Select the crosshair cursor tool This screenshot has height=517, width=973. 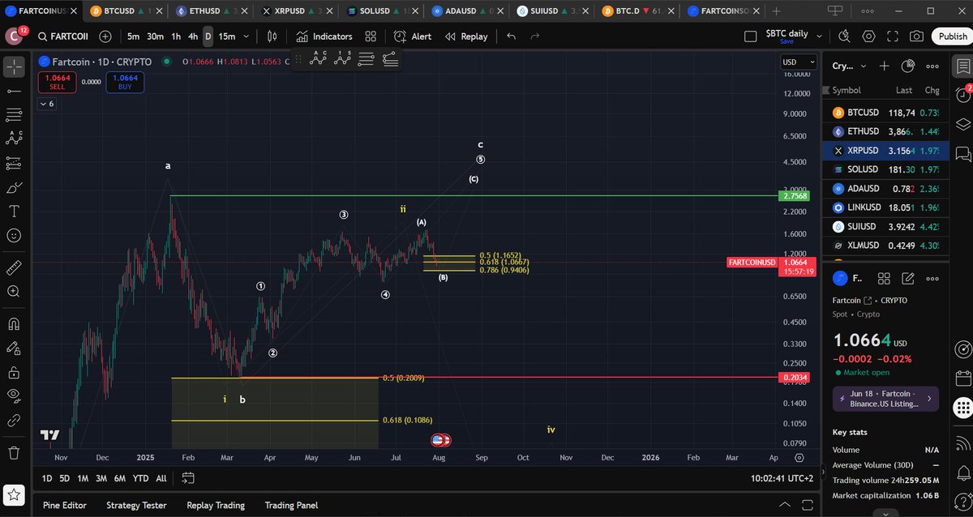pos(14,66)
